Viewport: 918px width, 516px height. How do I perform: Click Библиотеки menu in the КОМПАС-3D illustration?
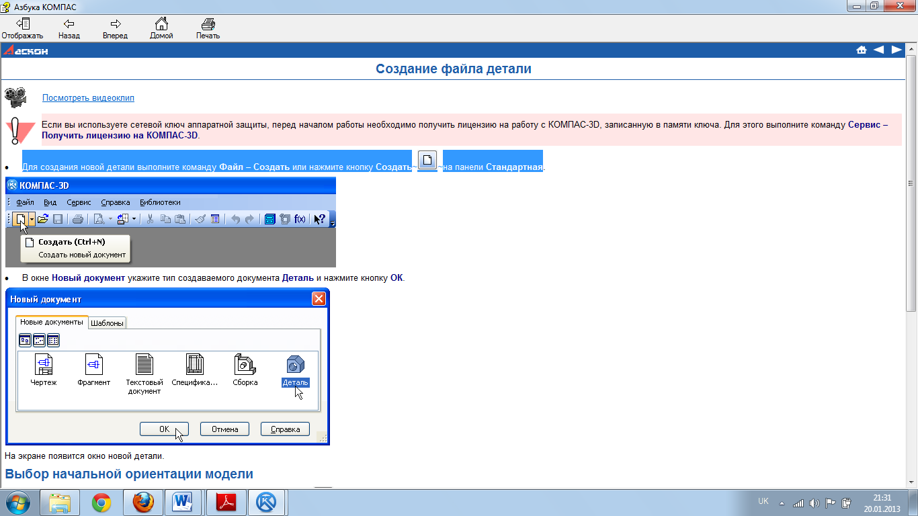coord(160,202)
